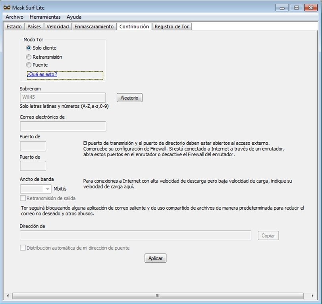
Task: Click the Mbit/s unit label
Action: click(x=60, y=189)
